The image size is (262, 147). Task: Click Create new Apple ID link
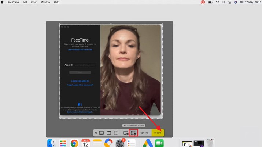(x=80, y=81)
